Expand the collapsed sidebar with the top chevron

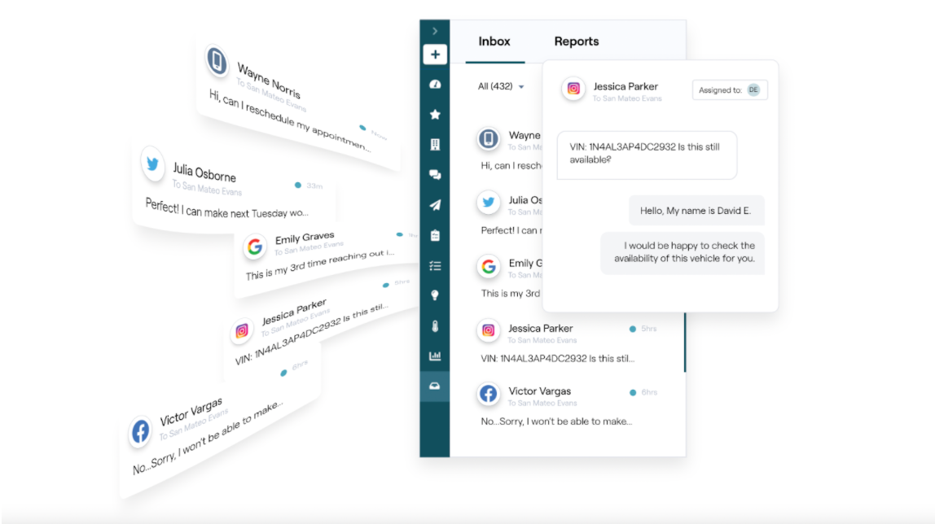click(x=435, y=30)
